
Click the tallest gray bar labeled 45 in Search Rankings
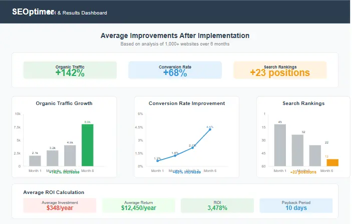click(x=280, y=145)
